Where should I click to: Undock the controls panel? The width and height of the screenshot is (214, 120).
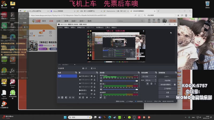[176, 73]
